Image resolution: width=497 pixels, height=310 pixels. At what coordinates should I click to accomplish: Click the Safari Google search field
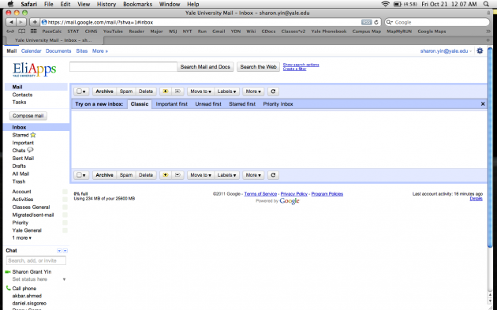pos(437,22)
